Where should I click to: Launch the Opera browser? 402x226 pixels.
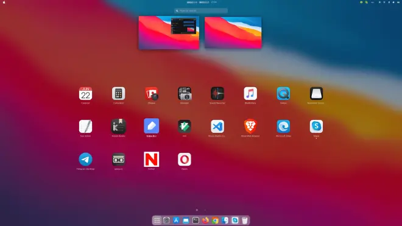coord(185,160)
